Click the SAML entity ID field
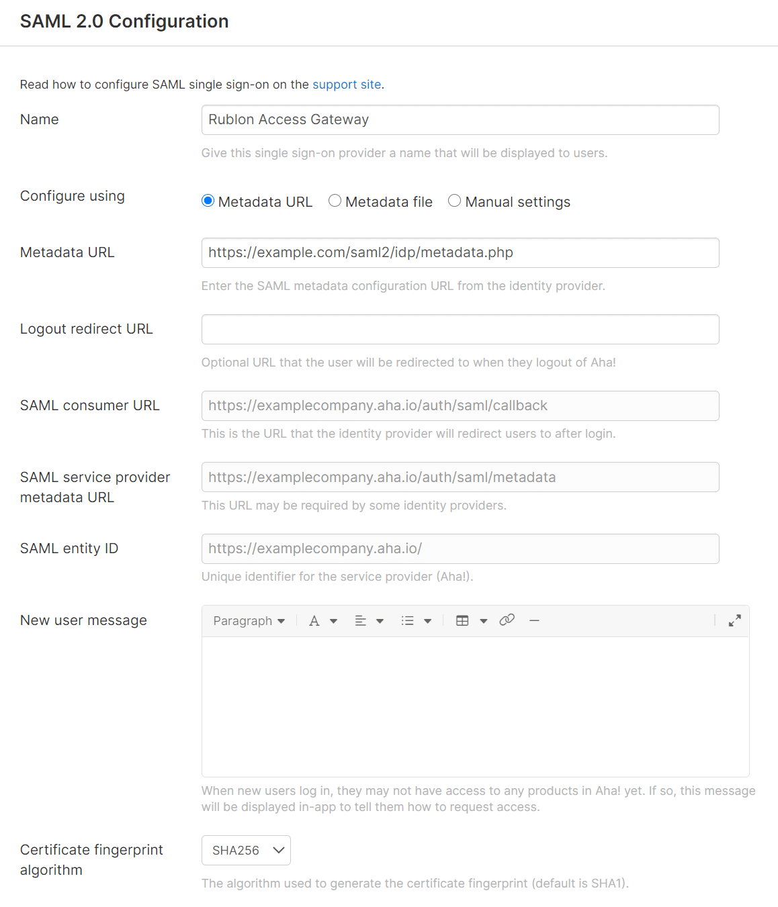 pos(460,549)
